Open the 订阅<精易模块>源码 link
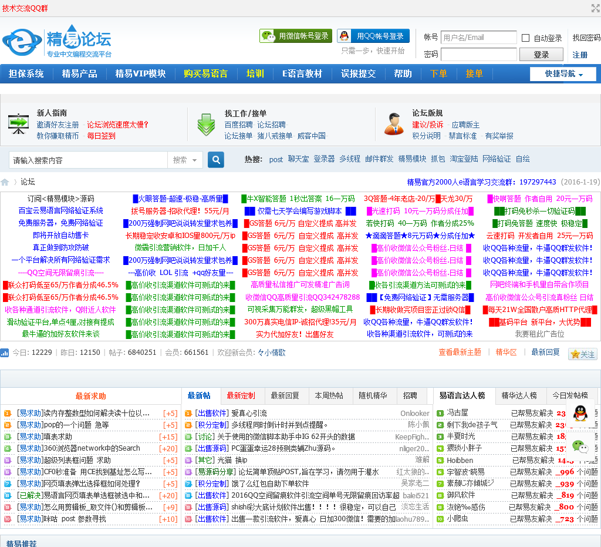Screen dimensions: 601x547 coord(60,199)
